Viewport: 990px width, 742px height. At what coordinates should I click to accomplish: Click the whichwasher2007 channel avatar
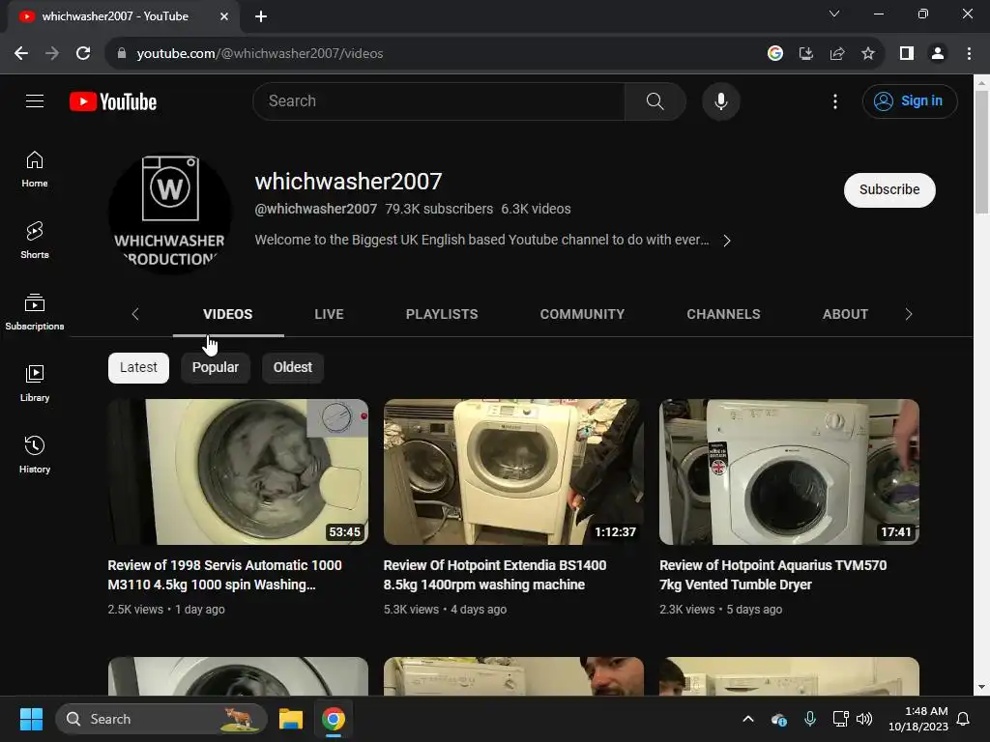click(170, 214)
